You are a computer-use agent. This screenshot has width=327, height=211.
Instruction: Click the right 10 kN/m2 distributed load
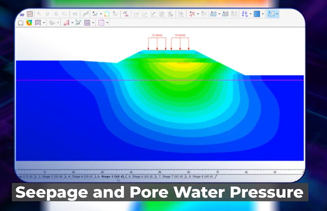point(180,42)
